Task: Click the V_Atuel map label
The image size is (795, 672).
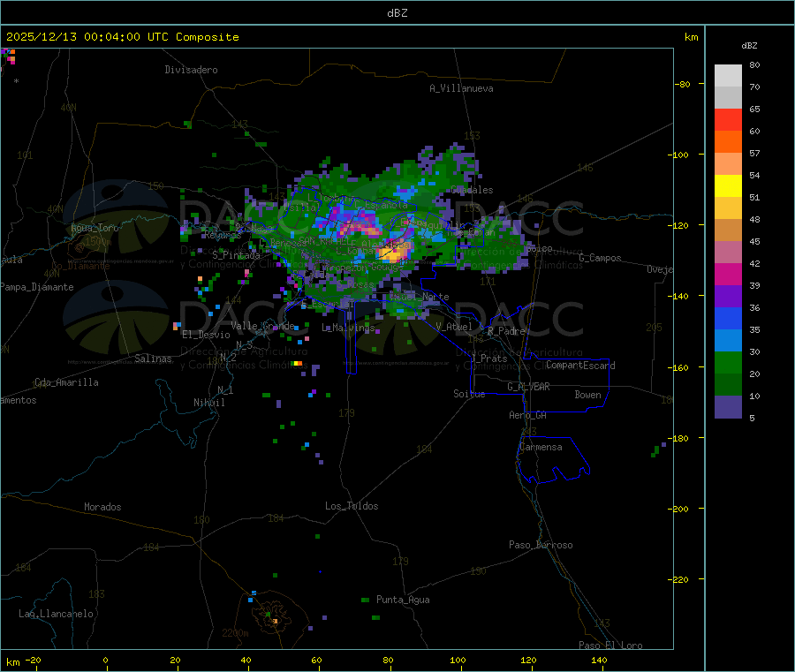Action: pos(454,327)
